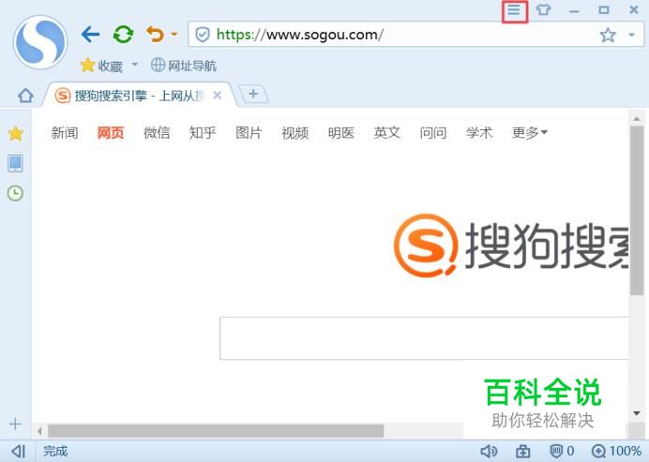
Task: Click the mobile device sidebar icon
Action: (x=15, y=163)
